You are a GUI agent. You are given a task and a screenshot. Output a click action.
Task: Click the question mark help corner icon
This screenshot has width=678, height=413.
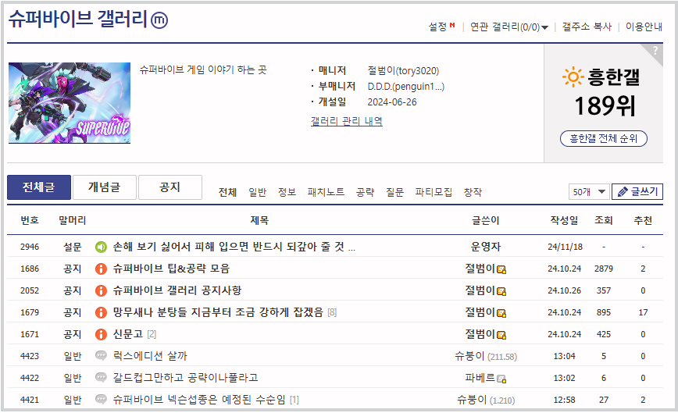pyautogui.click(x=655, y=52)
